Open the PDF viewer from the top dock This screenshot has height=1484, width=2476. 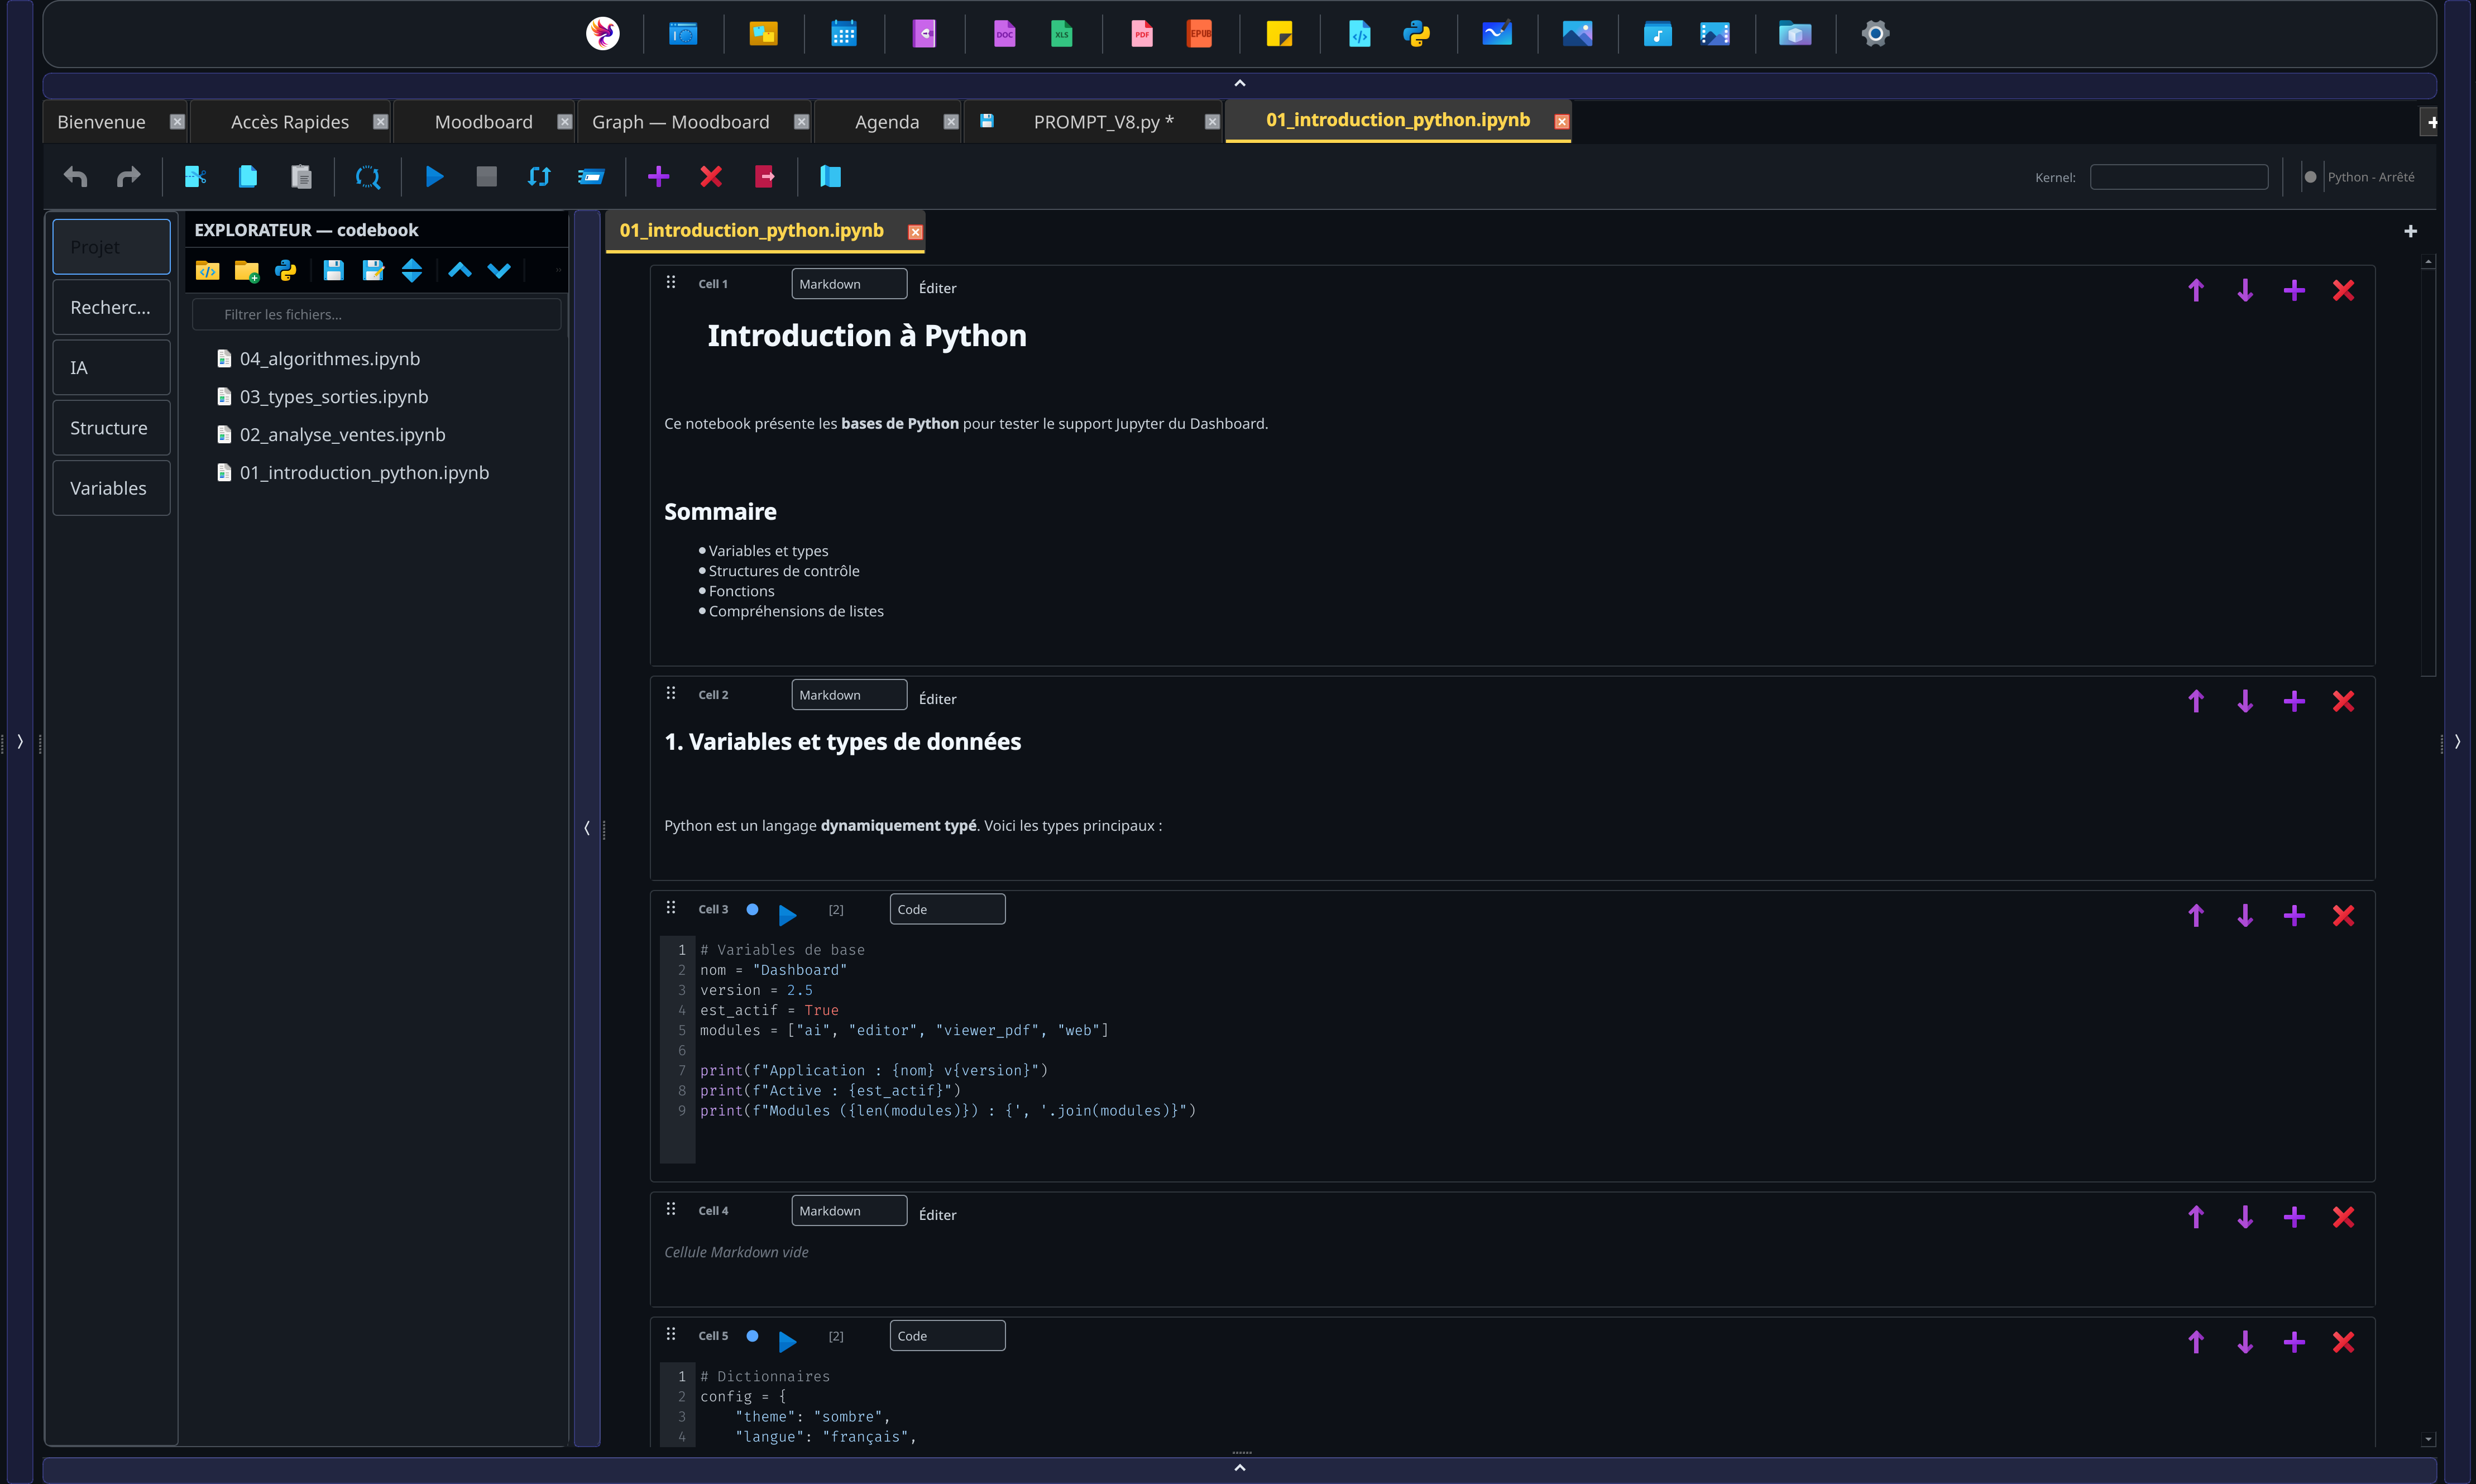[1142, 34]
